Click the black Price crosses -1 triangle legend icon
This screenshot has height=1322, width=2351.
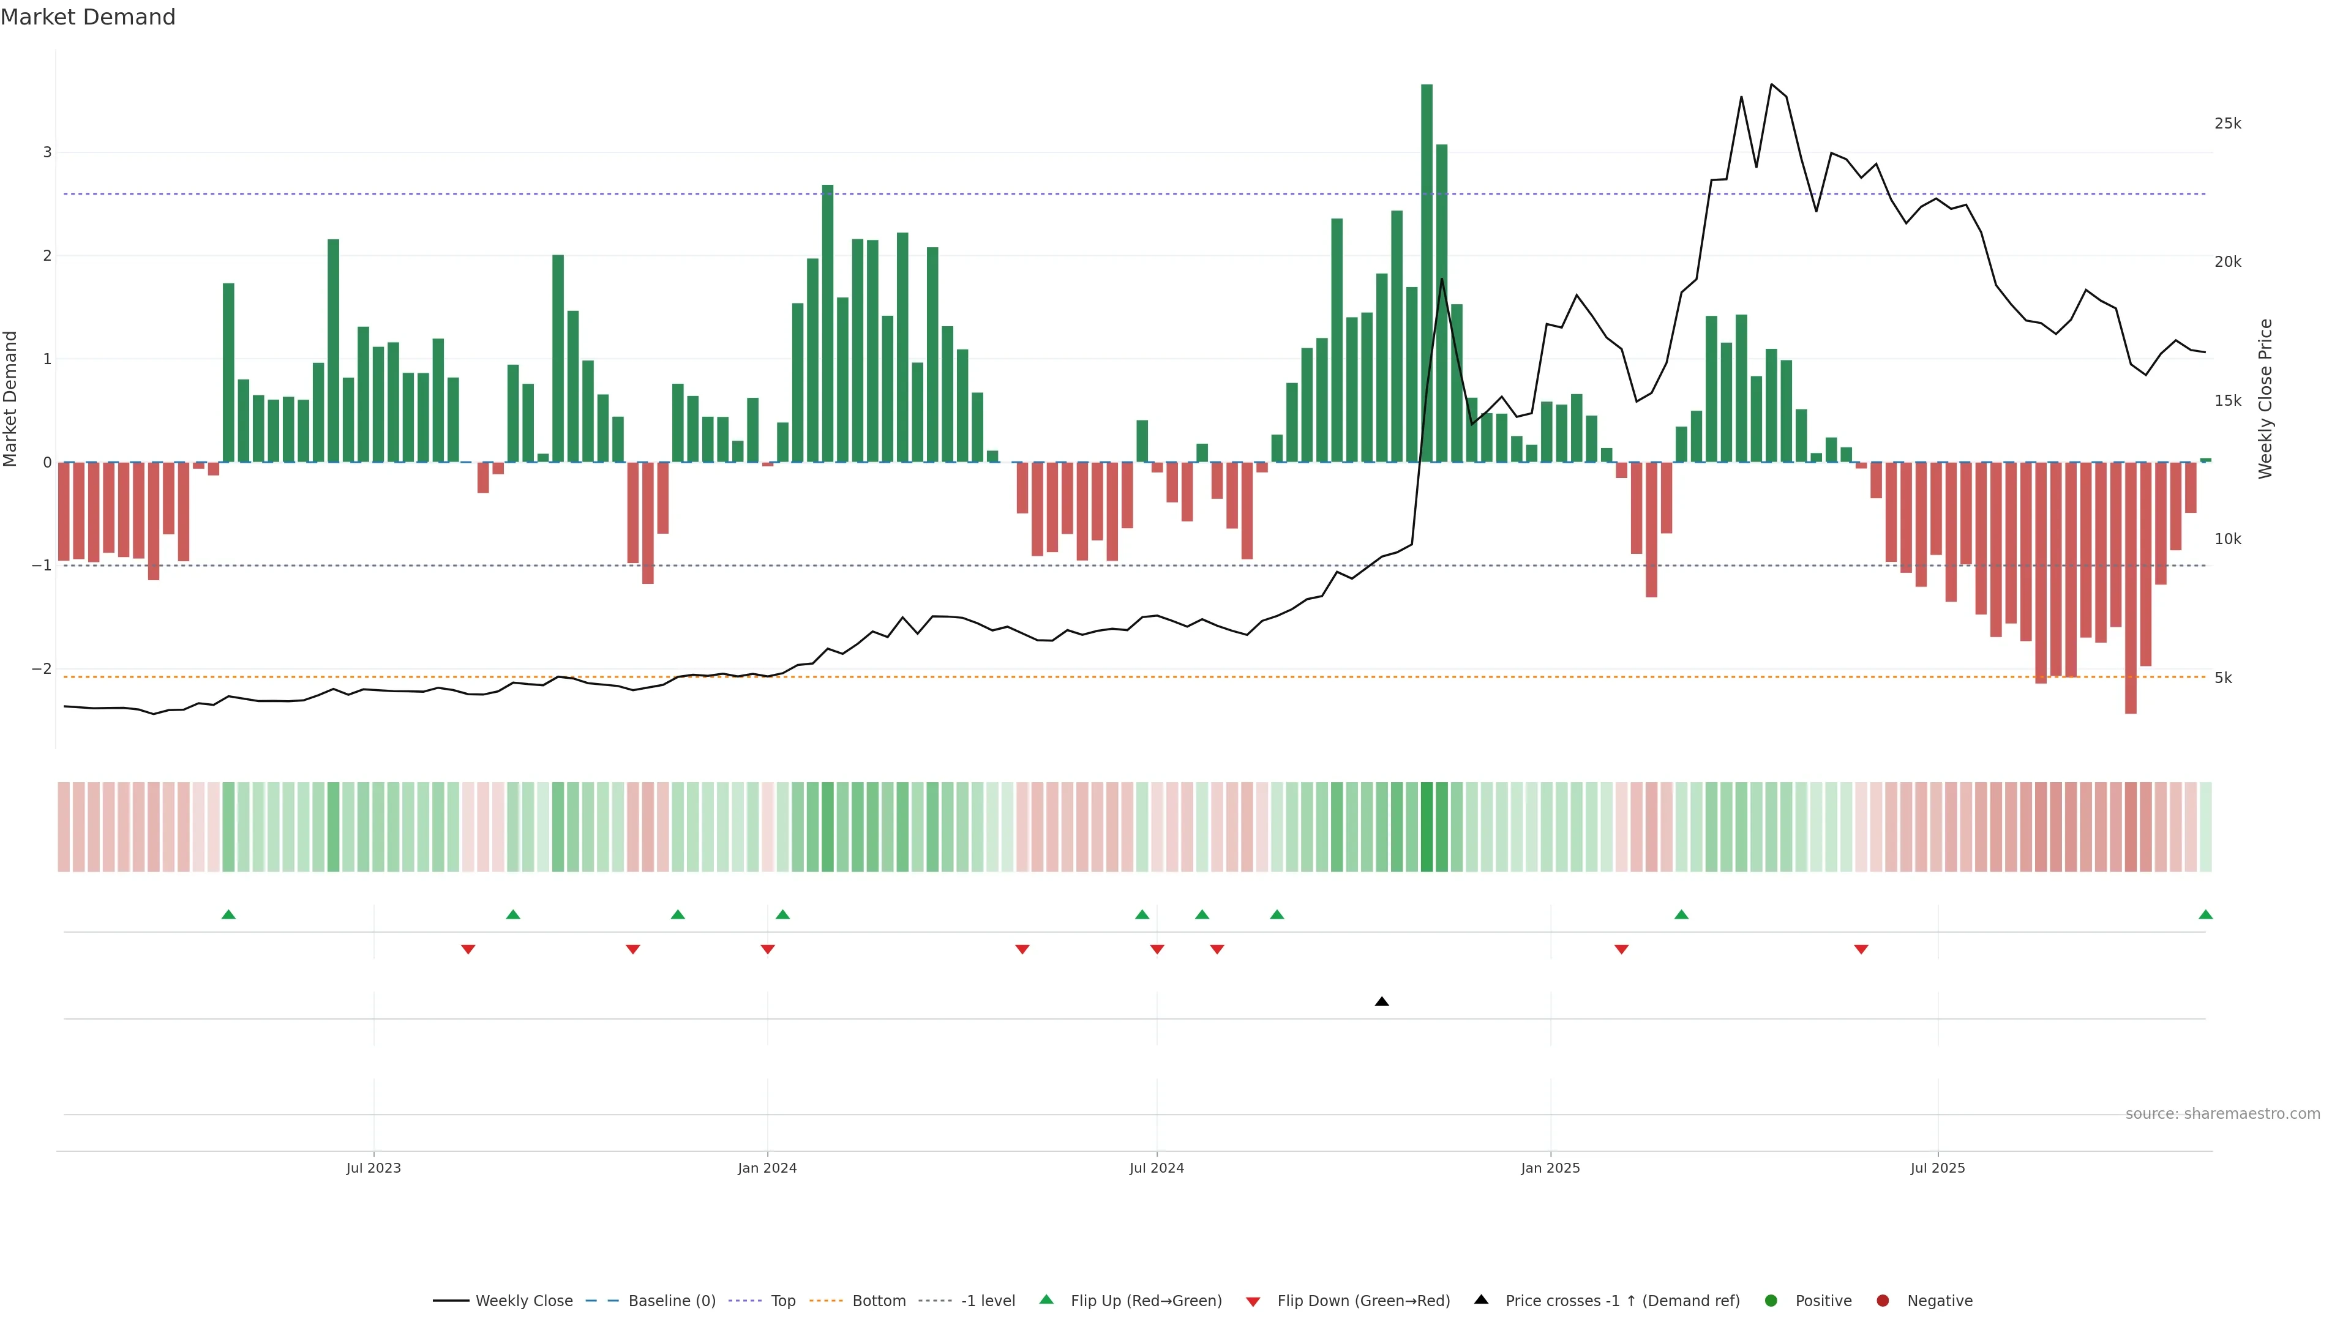[x=1480, y=1299]
